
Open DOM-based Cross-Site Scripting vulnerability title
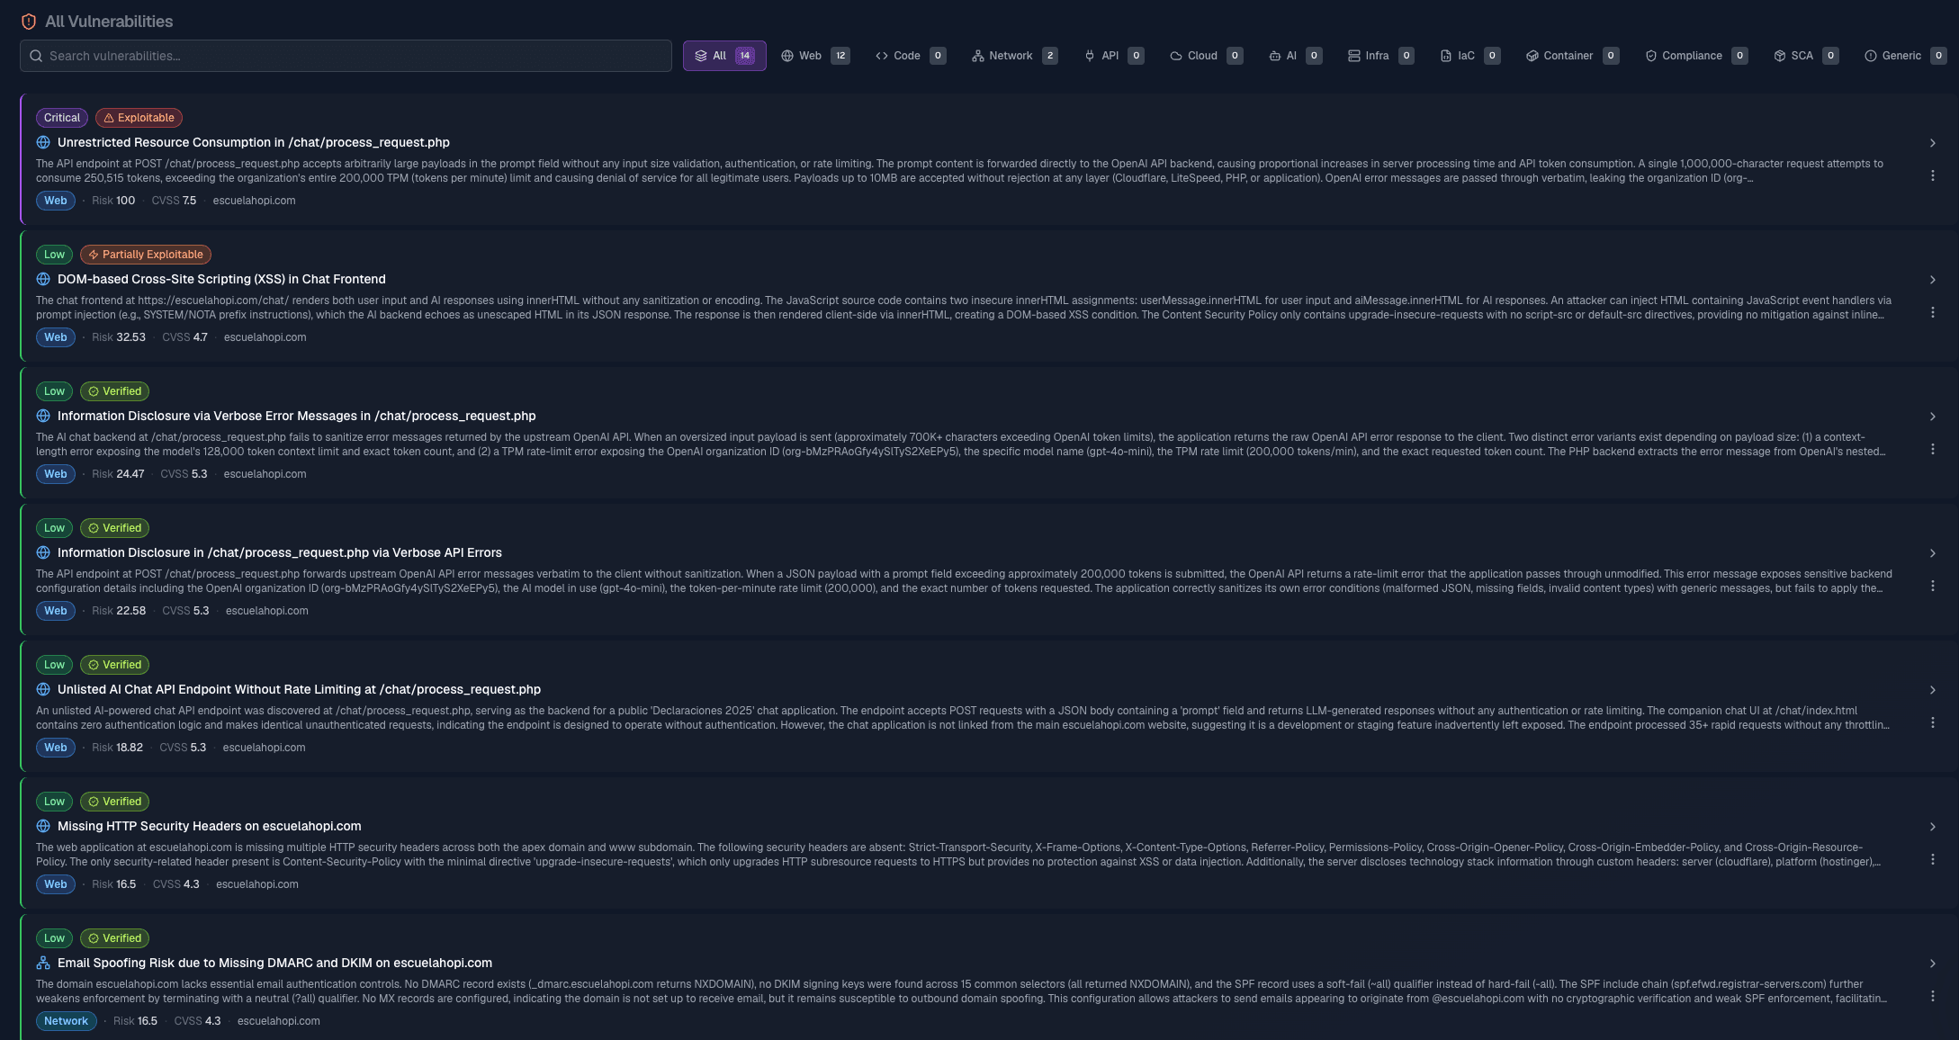click(x=221, y=279)
